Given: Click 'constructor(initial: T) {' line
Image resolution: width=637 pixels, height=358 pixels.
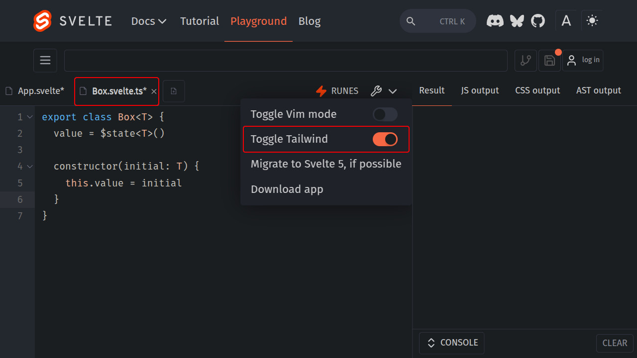Looking at the screenshot, I should pos(126,167).
